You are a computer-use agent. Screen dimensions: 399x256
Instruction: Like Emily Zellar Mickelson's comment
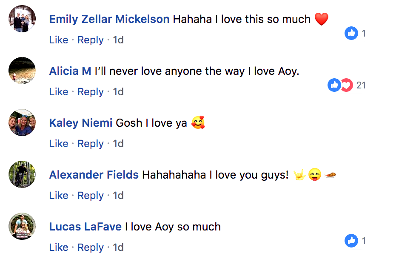(x=59, y=40)
